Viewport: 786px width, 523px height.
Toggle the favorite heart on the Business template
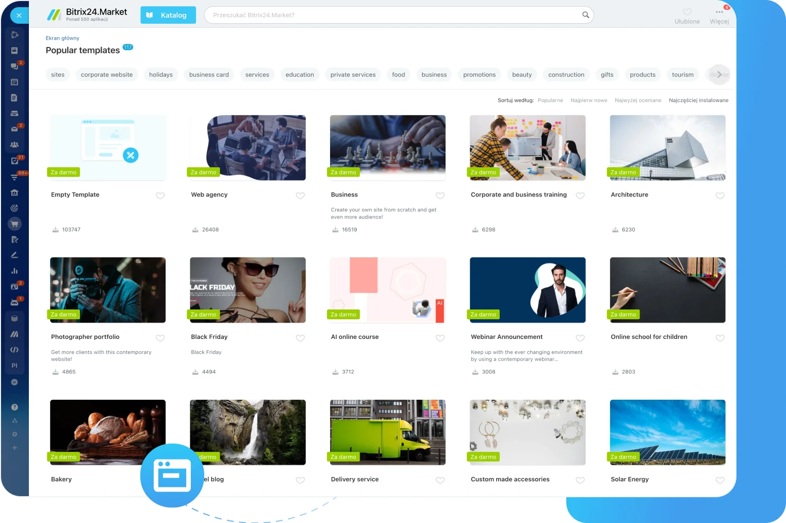440,196
